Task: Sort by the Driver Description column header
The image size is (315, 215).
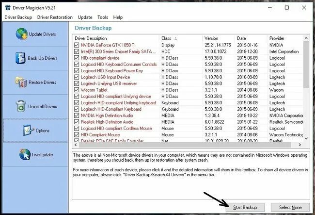Action: point(116,38)
